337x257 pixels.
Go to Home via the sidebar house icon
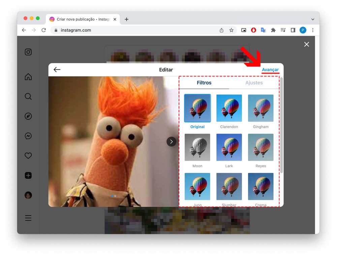[28, 77]
